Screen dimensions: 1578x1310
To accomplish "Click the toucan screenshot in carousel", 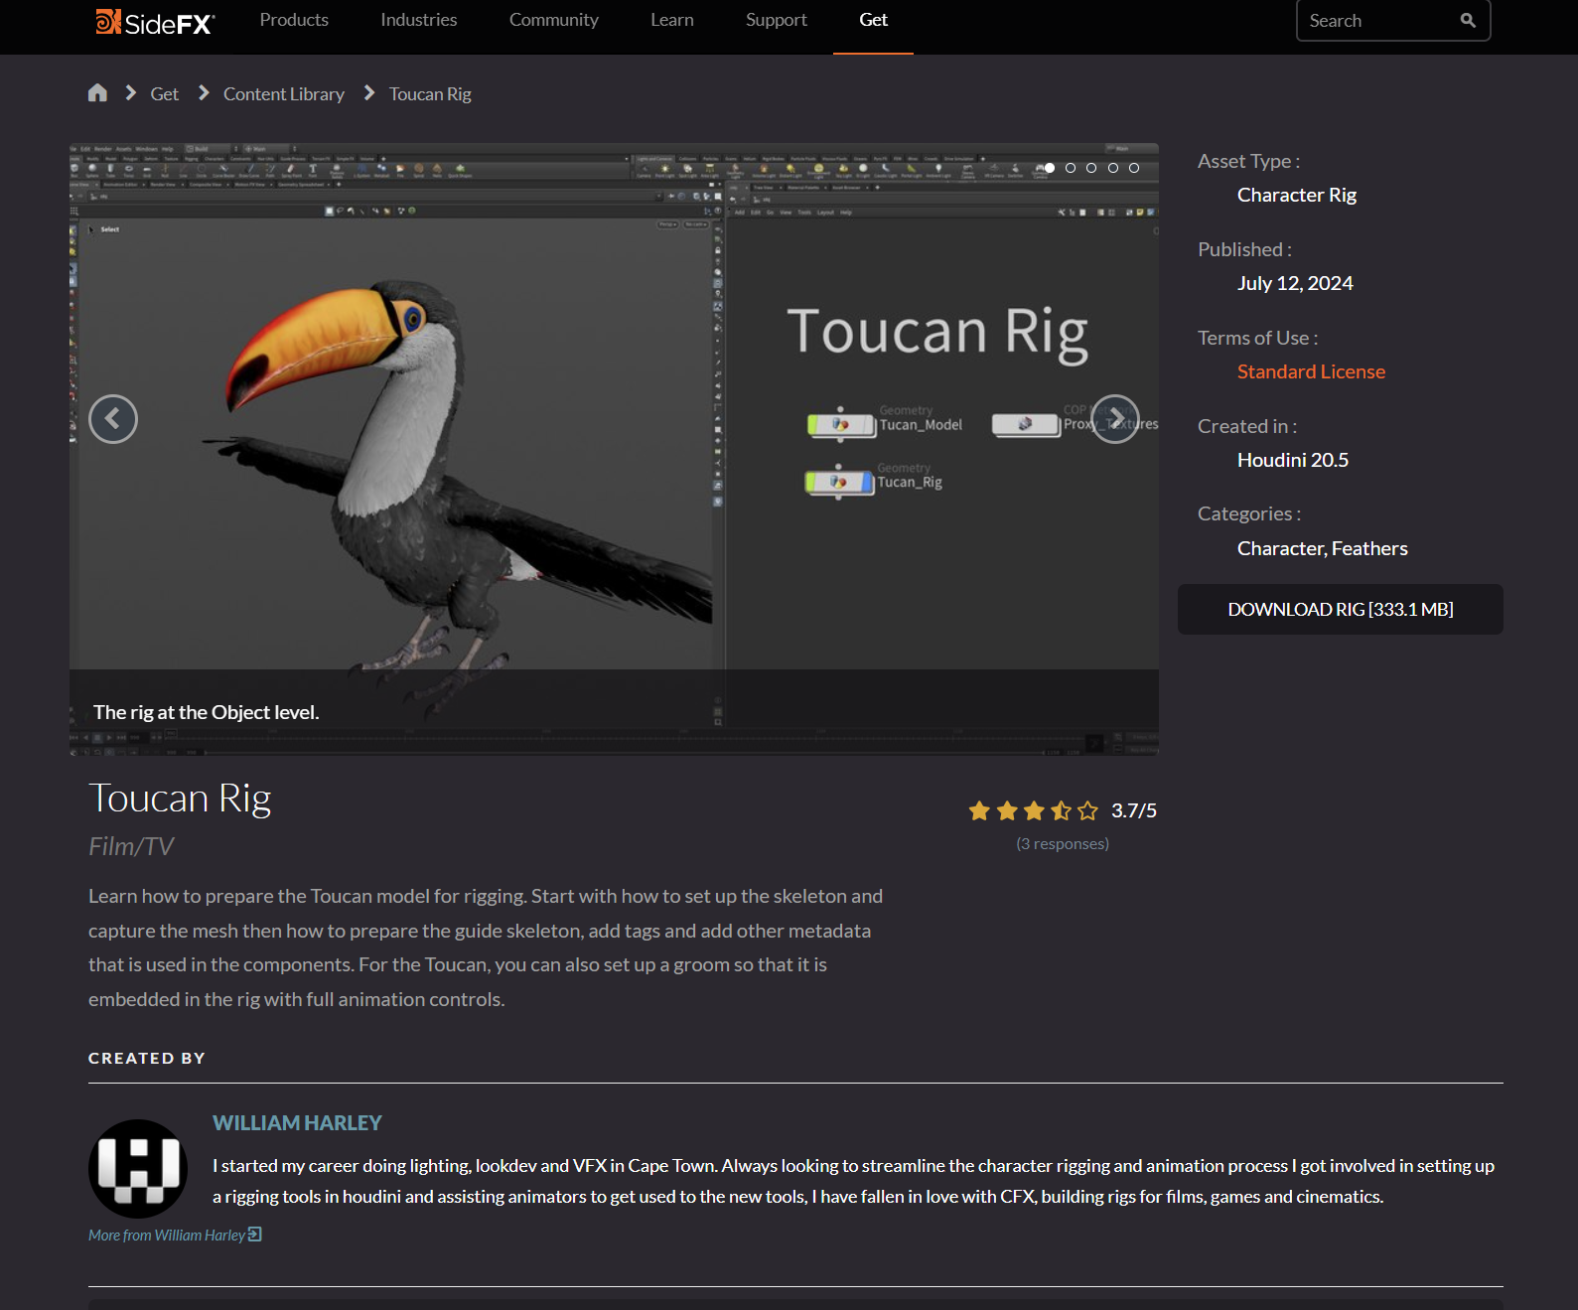I will (x=614, y=449).
